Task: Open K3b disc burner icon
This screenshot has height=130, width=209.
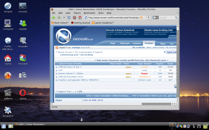Action: pos(8,77)
